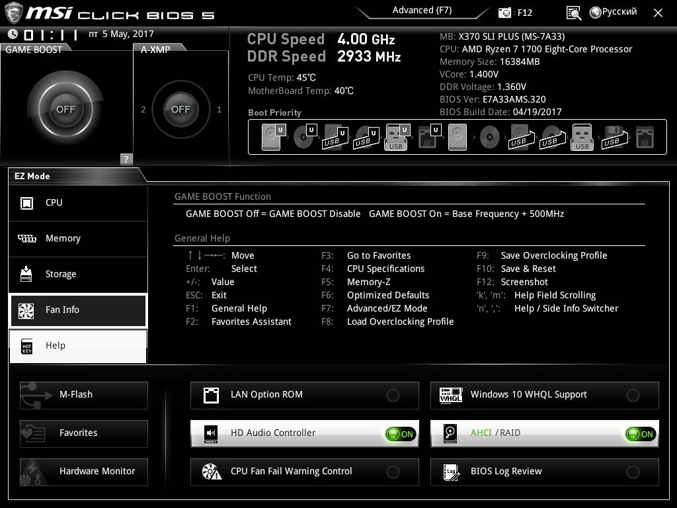677x508 pixels.
Task: Click the CPU Temp 45℃ reading
Action: (x=282, y=78)
